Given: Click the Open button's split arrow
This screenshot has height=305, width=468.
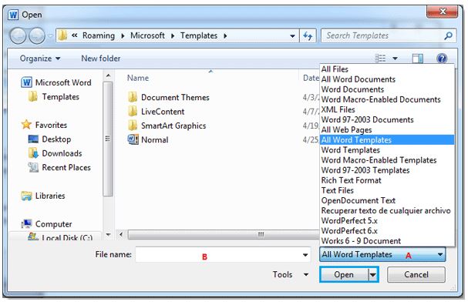Looking at the screenshot, I should (373, 275).
